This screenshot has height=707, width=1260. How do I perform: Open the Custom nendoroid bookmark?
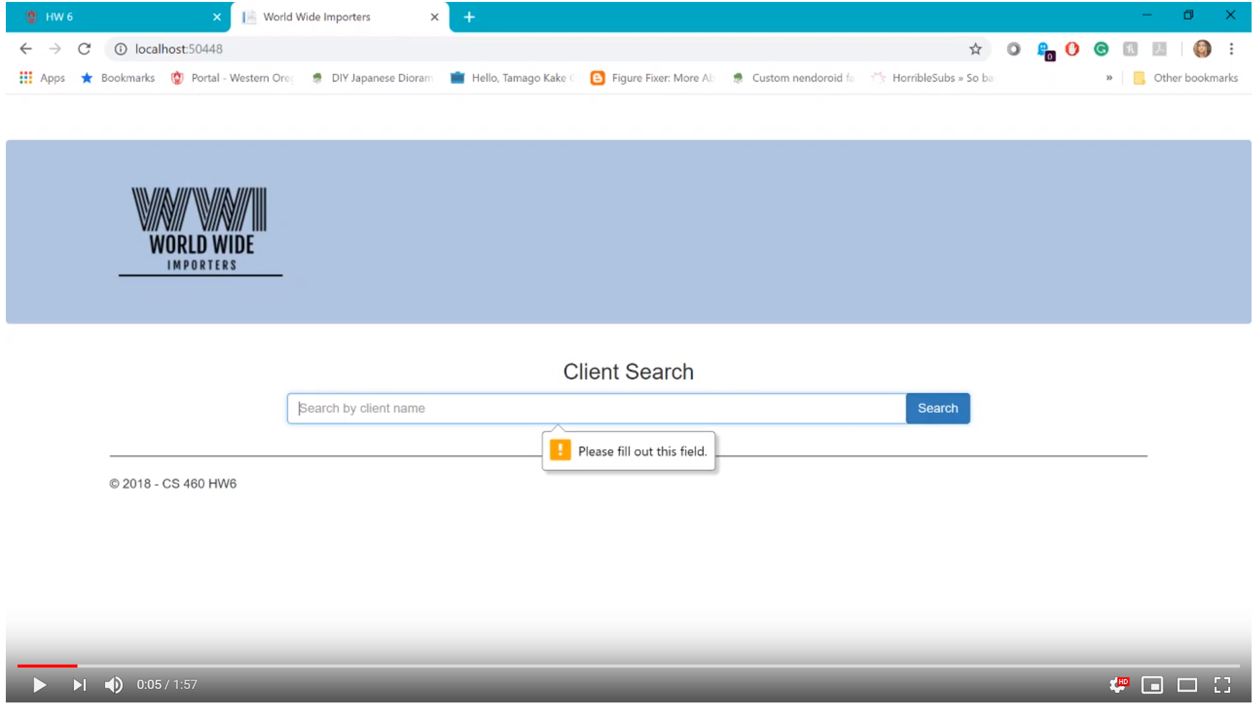[793, 78]
